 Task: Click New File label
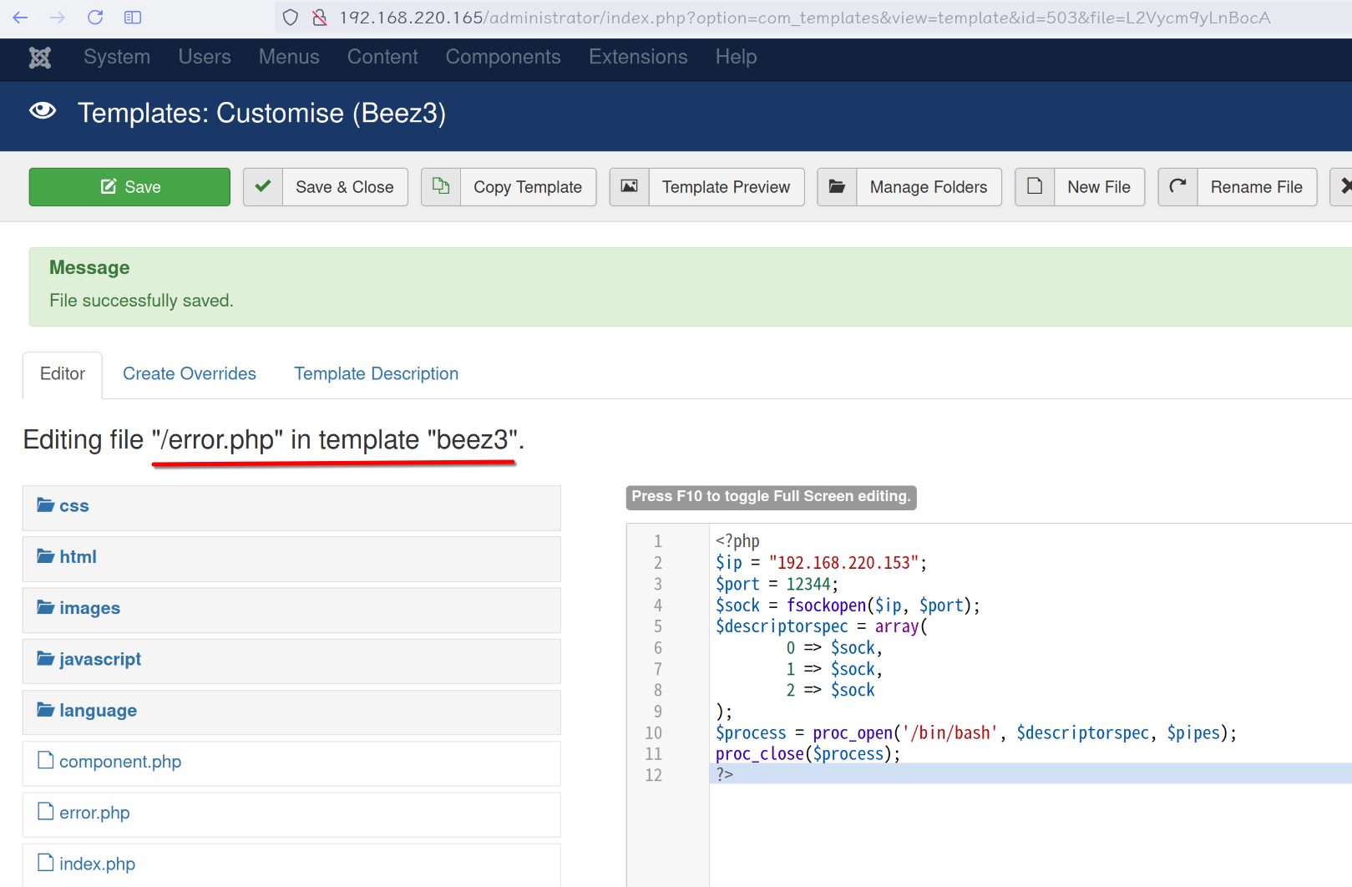1099,187
